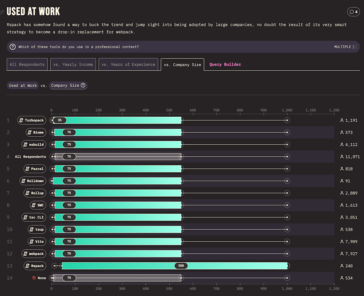This screenshot has height=296, width=364.
Task: Click the Rollup library icon
Action: (x=28, y=193)
